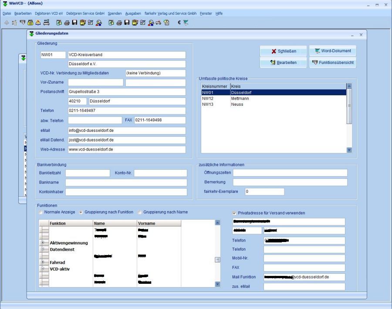Click the Word-Dokument button
This screenshot has width=392, height=309.
coord(332,51)
